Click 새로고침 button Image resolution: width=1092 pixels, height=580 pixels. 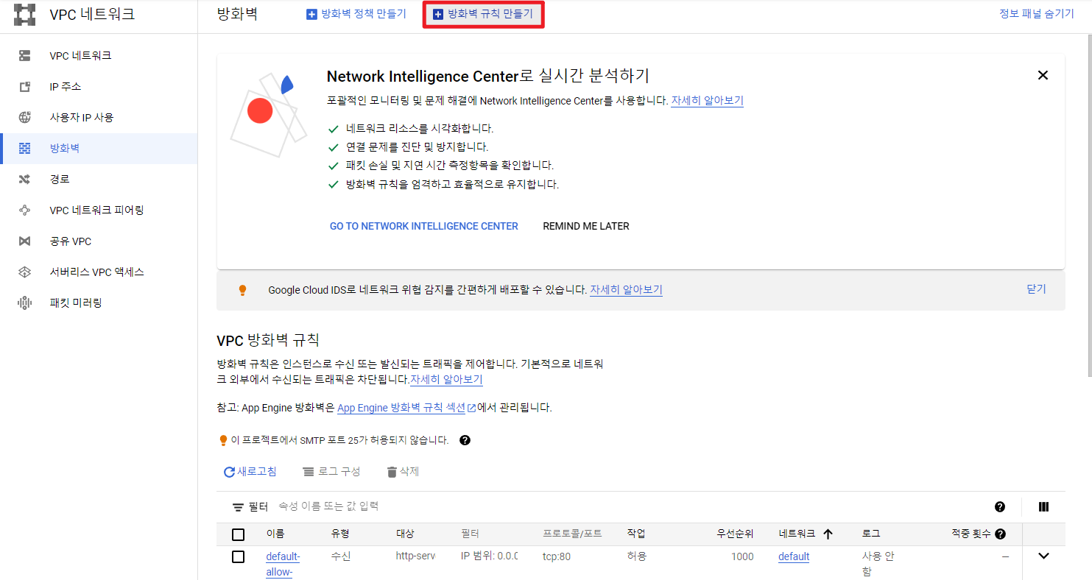click(250, 472)
